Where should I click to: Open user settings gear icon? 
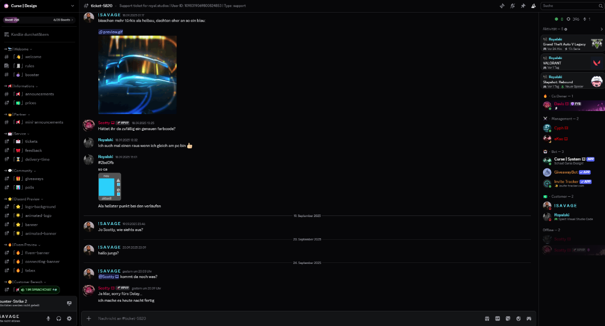click(x=69, y=318)
